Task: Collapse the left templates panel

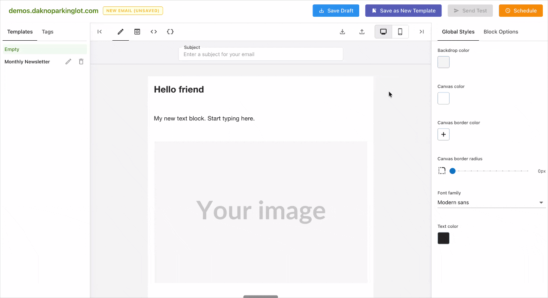Action: click(x=100, y=32)
